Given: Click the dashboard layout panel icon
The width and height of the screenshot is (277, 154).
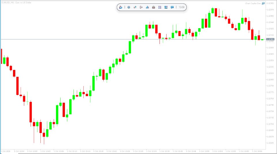Looking at the screenshot, I should click(x=166, y=7).
